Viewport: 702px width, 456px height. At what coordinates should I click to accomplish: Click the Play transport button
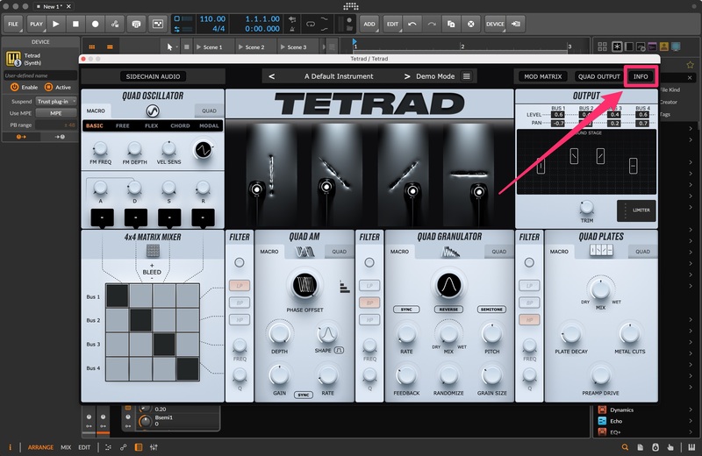[x=58, y=24]
